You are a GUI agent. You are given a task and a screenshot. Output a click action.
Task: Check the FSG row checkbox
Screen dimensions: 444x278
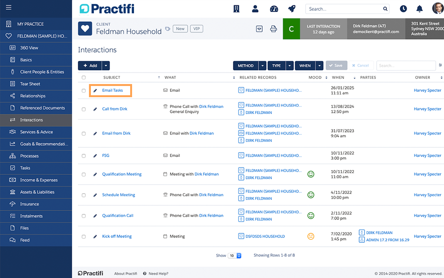tap(84, 156)
